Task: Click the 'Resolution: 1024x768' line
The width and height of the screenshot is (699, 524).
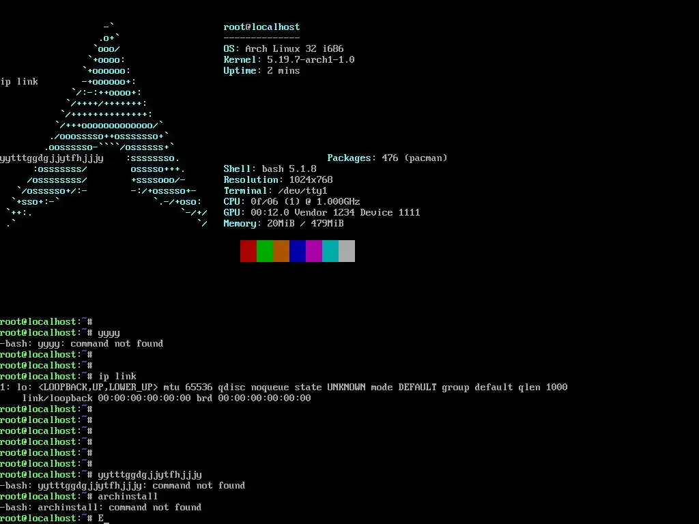Action: point(279,179)
